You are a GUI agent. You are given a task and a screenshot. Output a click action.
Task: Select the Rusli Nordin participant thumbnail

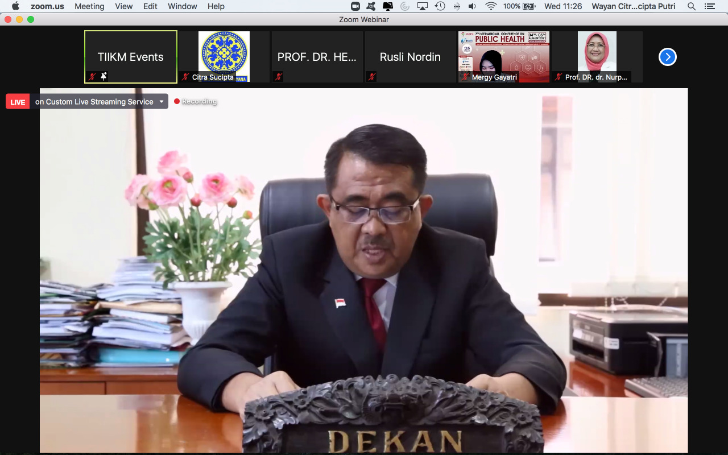pyautogui.click(x=411, y=57)
